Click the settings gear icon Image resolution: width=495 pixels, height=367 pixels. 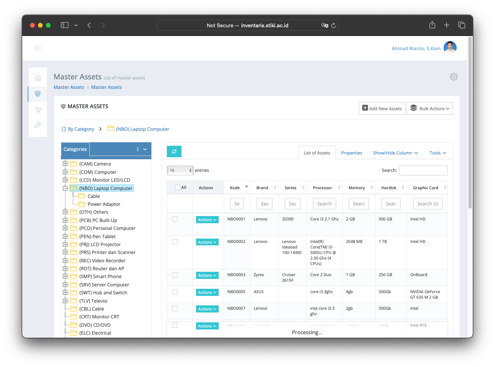click(x=453, y=77)
